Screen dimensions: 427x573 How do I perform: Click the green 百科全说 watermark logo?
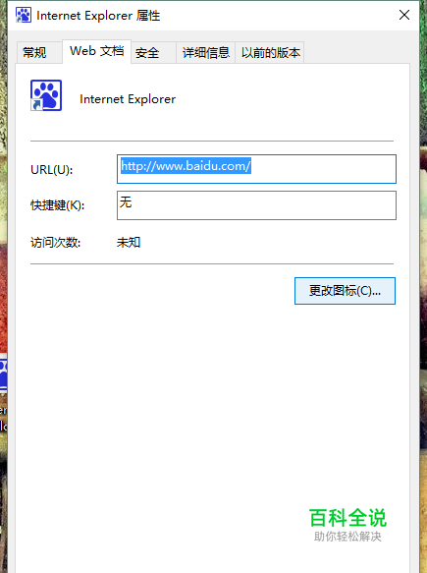(347, 517)
